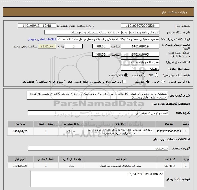
Task: Click the شرح کلی نیاز description box
Action: point(97,96)
